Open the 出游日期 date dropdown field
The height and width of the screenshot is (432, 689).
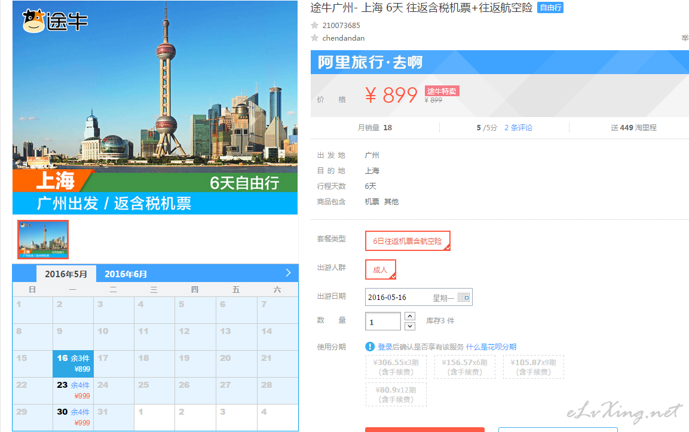point(419,297)
